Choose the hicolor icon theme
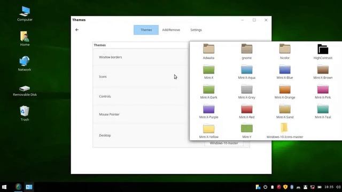 click(x=285, y=51)
